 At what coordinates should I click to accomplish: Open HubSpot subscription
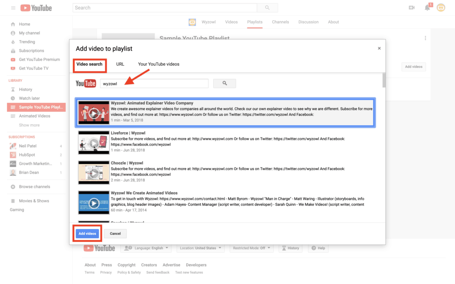click(x=27, y=155)
